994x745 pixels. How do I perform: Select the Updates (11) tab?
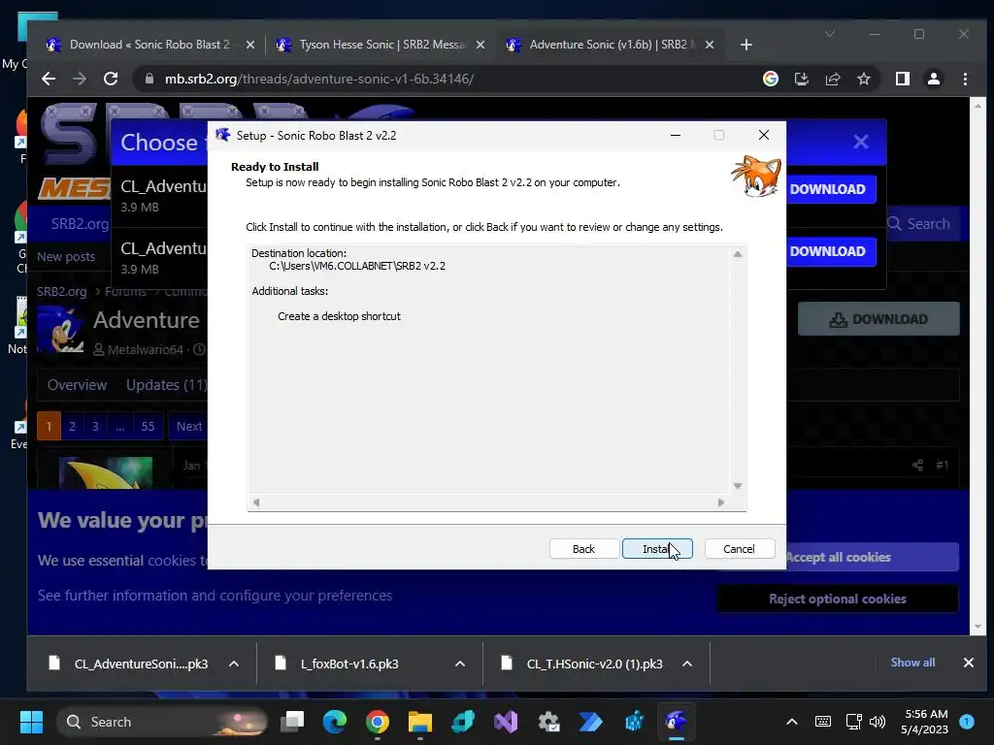tap(167, 385)
